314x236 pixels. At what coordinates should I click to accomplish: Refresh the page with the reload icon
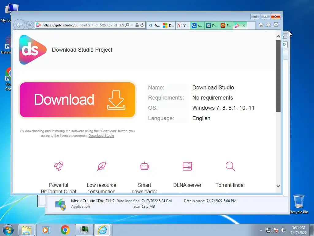click(142, 25)
